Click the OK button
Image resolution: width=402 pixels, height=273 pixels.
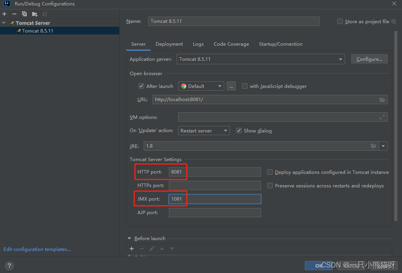(x=318, y=266)
